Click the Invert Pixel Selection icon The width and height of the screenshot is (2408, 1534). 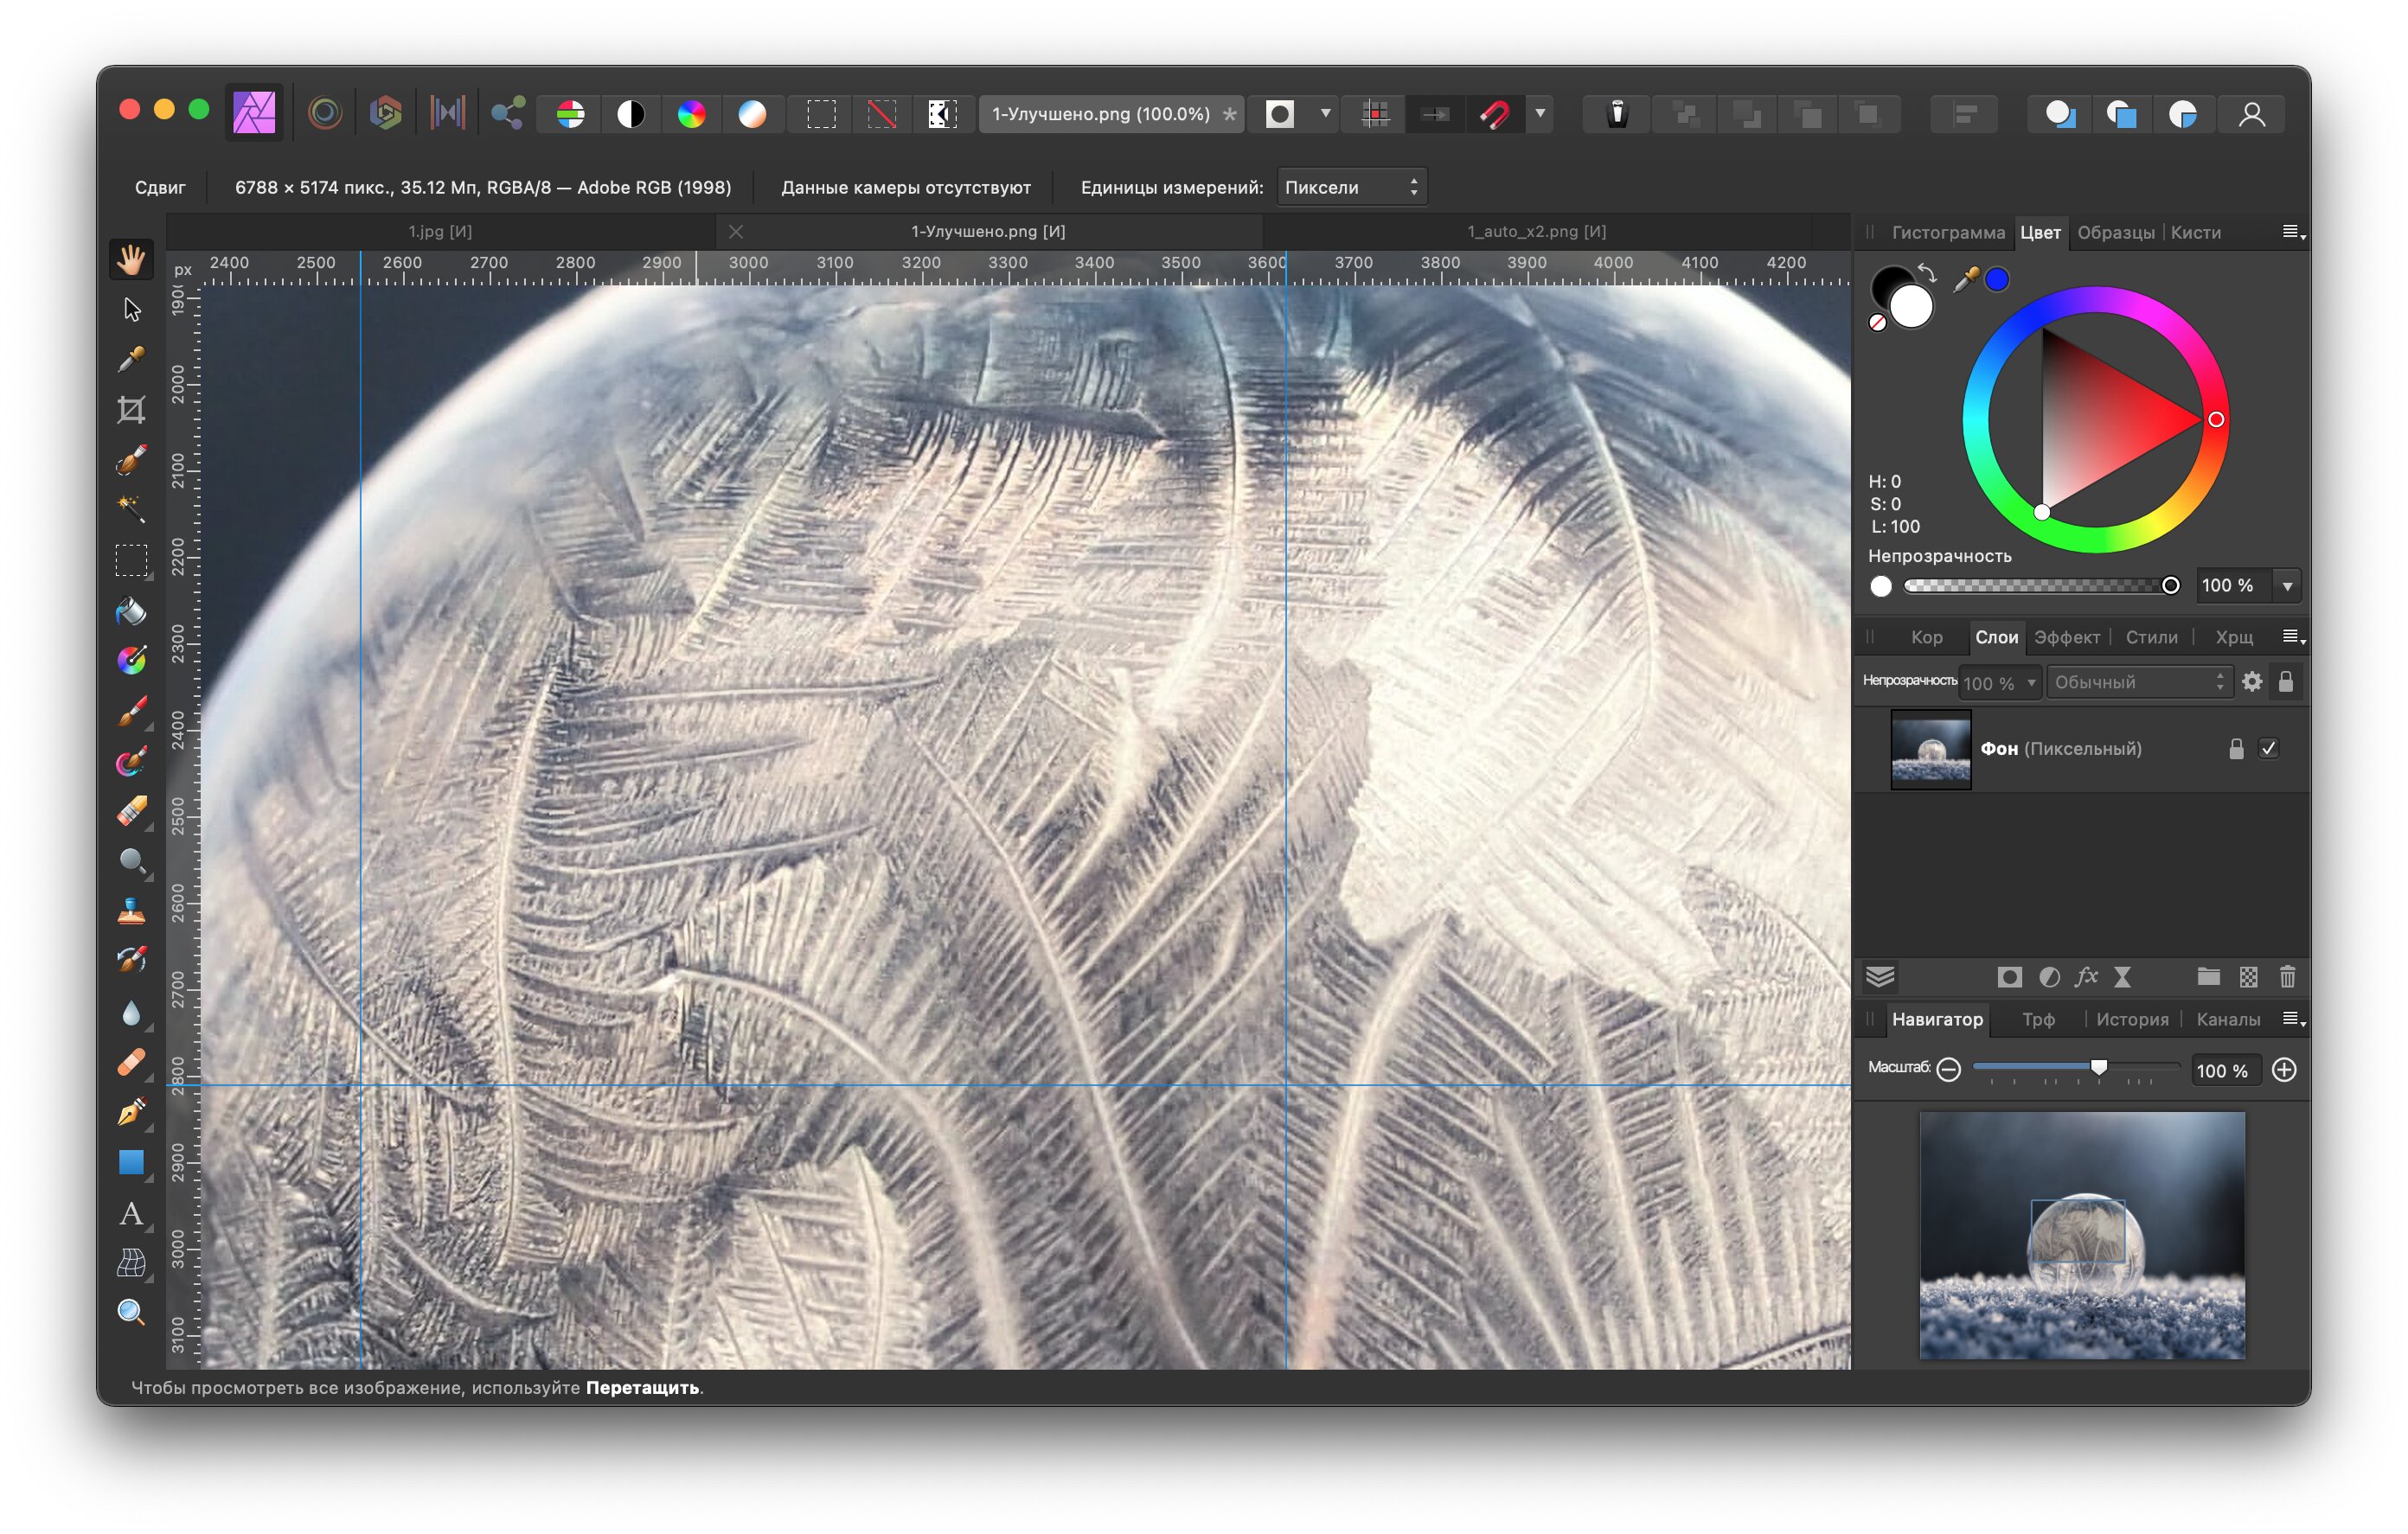point(942,114)
